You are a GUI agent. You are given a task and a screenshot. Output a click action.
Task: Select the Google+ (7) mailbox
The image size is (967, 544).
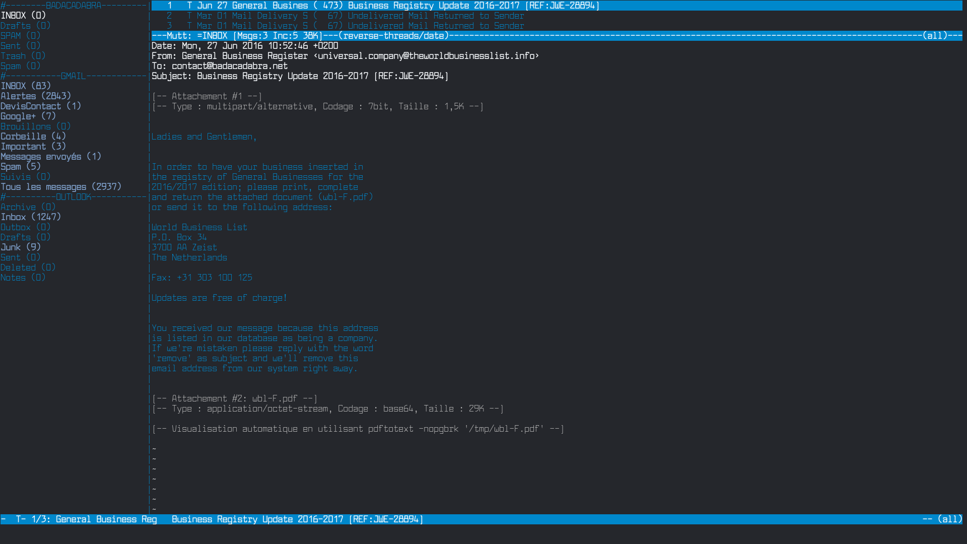coord(28,116)
